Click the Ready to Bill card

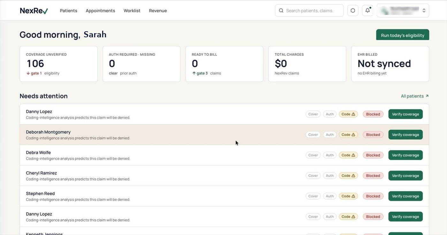pos(224,64)
